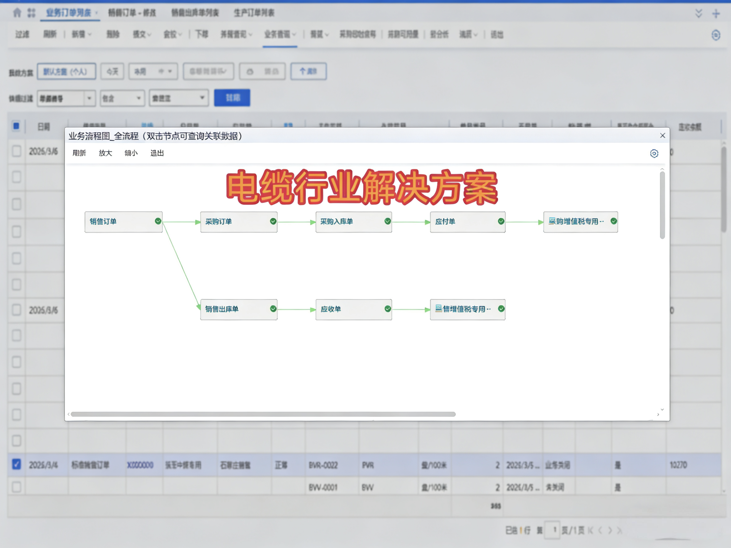The width and height of the screenshot is (731, 548).
Task: Uncheck the selected 2026/3/4 row checkbox
Action: (x=16, y=465)
